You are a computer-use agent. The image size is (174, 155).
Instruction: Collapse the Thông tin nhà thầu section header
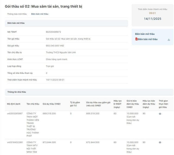pos(66,92)
